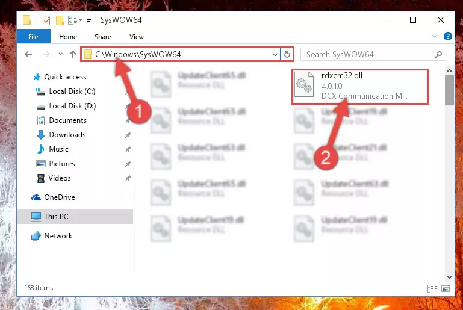Select the rdxcm32.dll file name
463x310 pixels.
(341, 76)
